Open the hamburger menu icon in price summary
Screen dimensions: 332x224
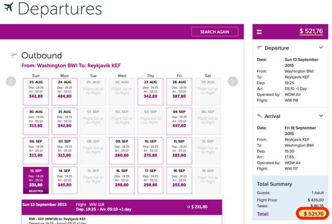tap(260, 32)
